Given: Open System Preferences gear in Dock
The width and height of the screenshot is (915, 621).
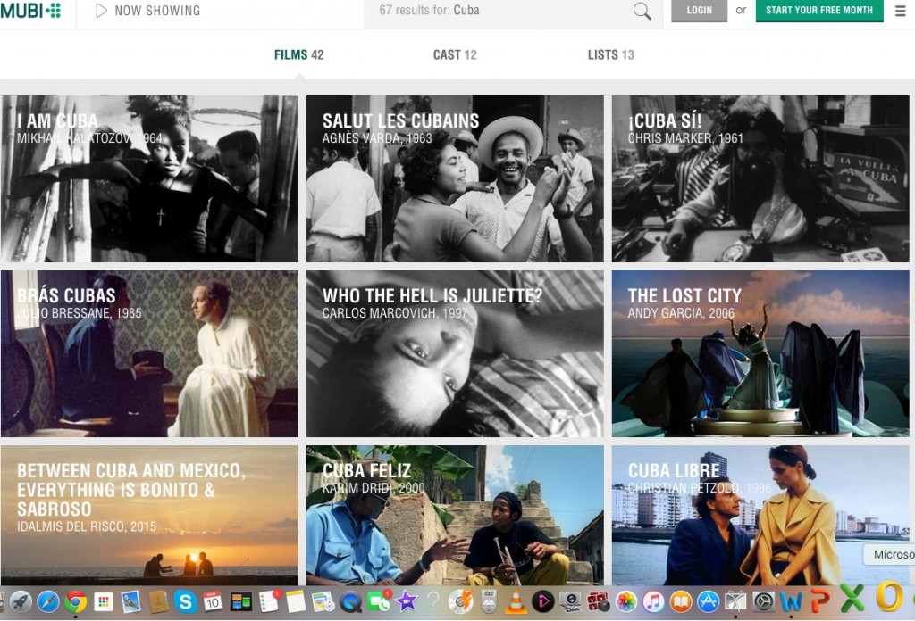Looking at the screenshot, I should coord(763,601).
